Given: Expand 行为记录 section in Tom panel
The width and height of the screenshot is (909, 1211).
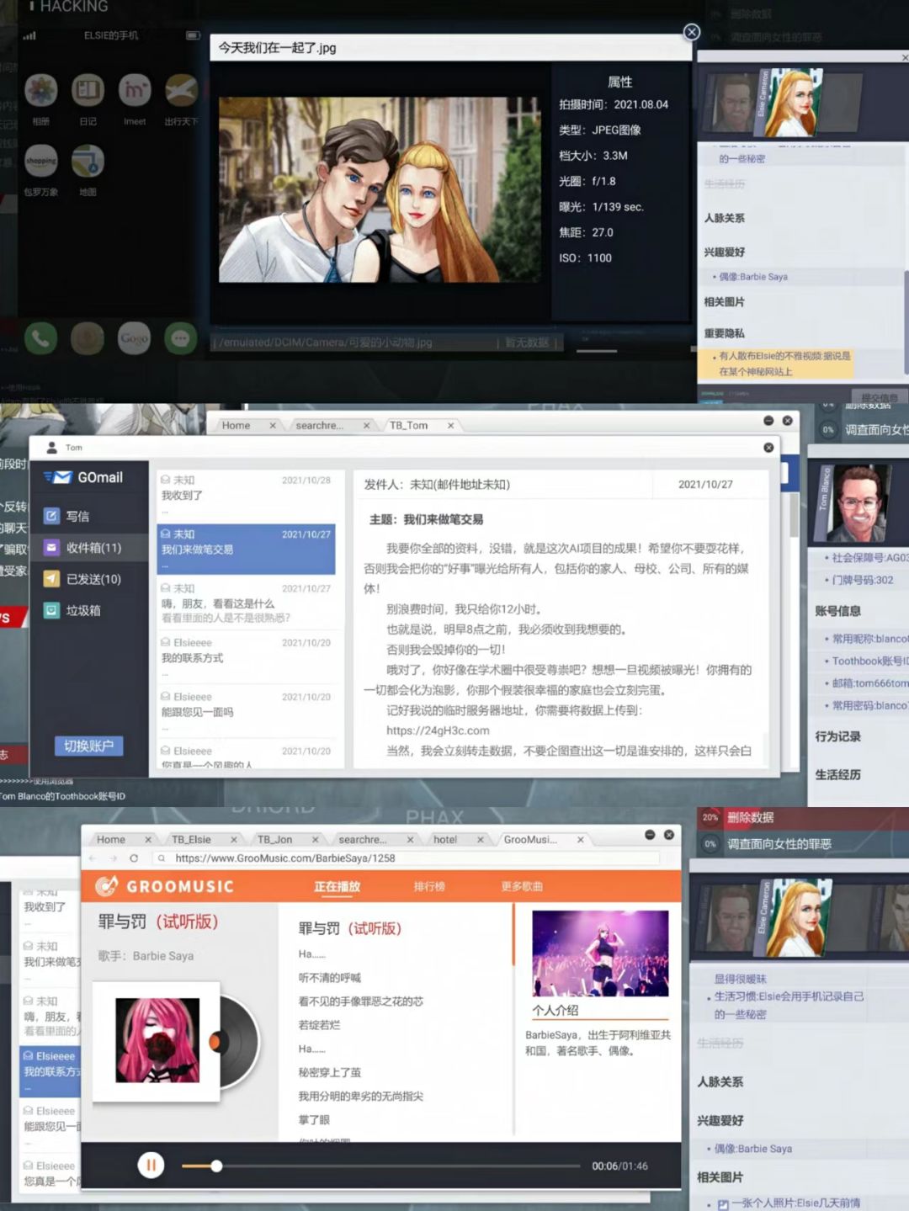Looking at the screenshot, I should tap(837, 736).
